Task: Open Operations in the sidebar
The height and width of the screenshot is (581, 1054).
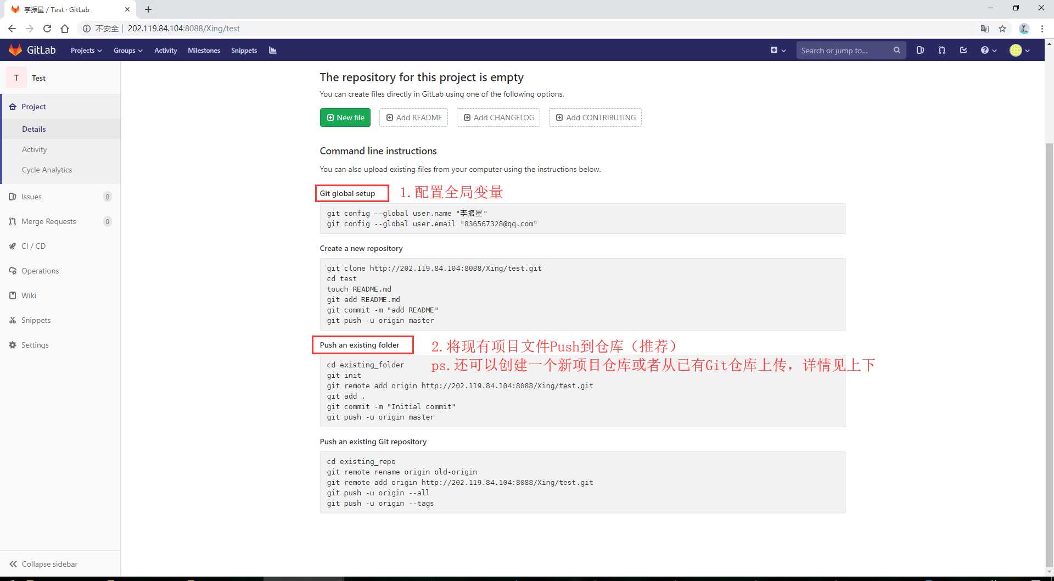Action: coord(60,271)
